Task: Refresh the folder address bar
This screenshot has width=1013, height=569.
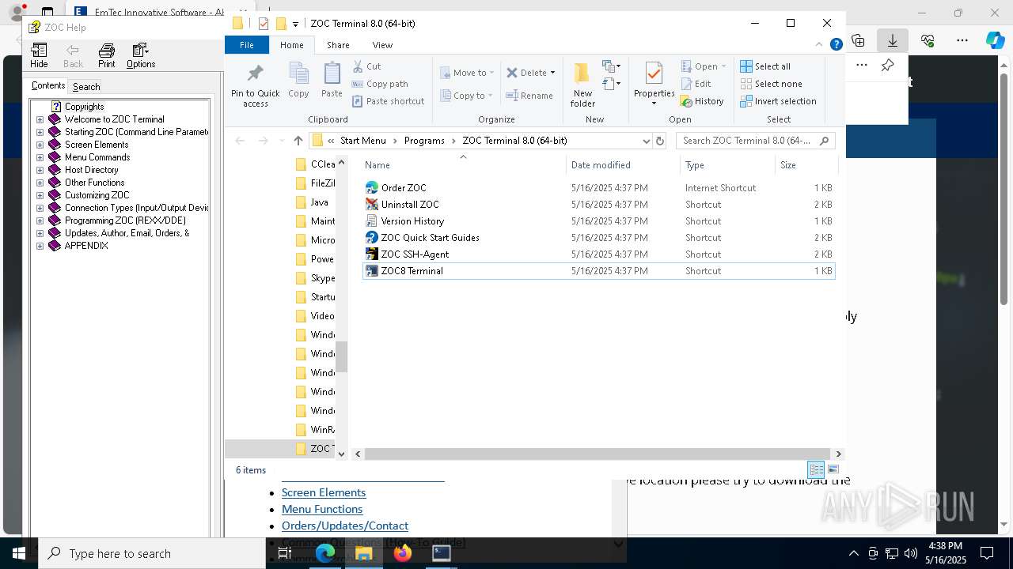Action: 660,141
